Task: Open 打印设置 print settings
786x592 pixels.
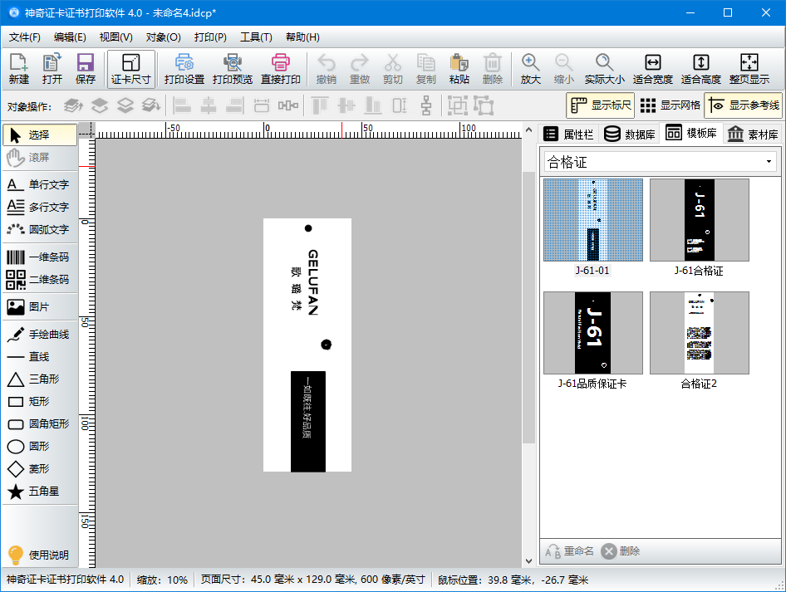Action: click(x=184, y=69)
